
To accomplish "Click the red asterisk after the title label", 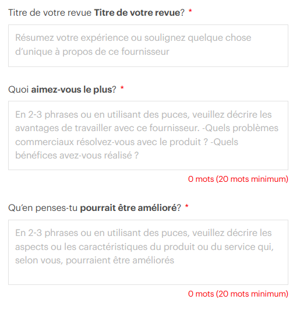I will [x=190, y=10].
